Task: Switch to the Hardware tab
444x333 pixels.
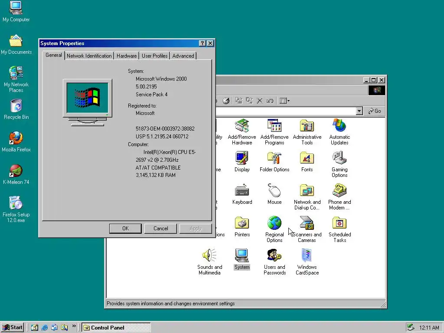Action: (x=127, y=56)
